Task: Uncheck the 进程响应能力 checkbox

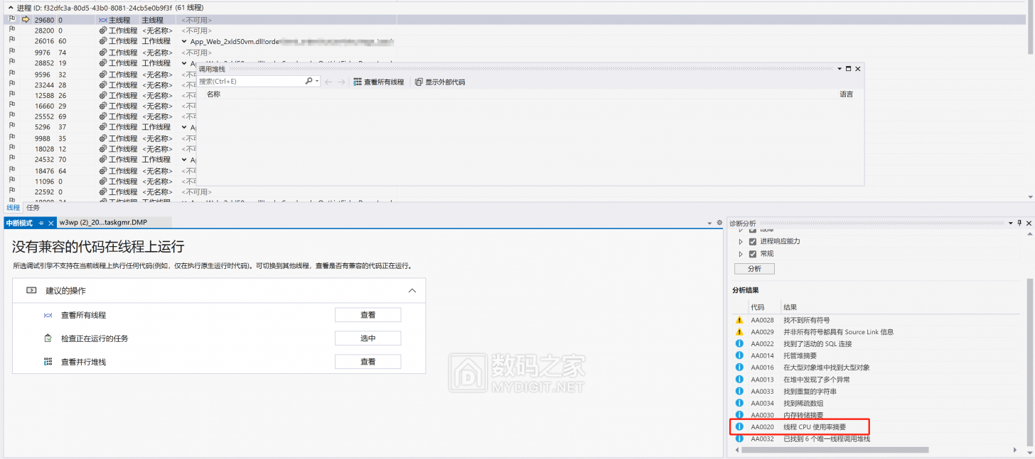Action: click(753, 241)
